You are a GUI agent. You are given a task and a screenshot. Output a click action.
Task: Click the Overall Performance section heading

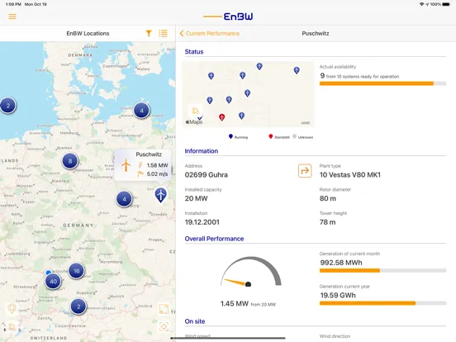[214, 239]
